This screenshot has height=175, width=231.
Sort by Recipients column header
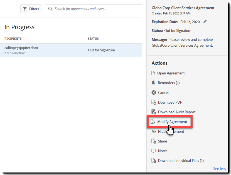point(13,39)
